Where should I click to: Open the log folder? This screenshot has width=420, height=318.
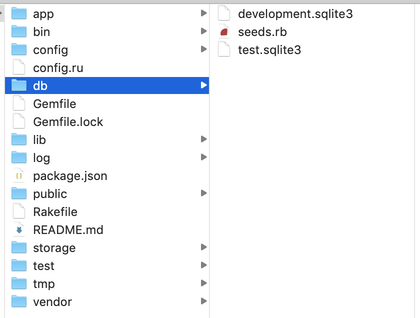(41, 158)
